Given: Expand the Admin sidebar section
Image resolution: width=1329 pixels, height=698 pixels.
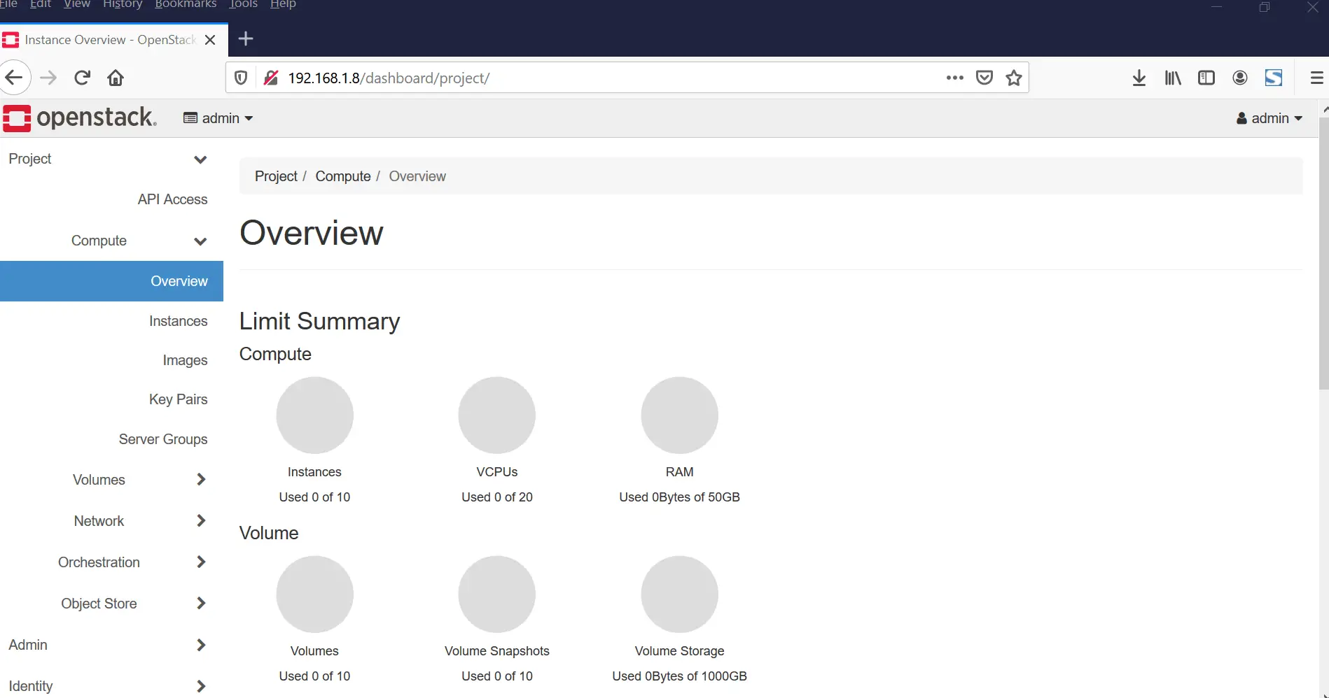Looking at the screenshot, I should click(111, 645).
